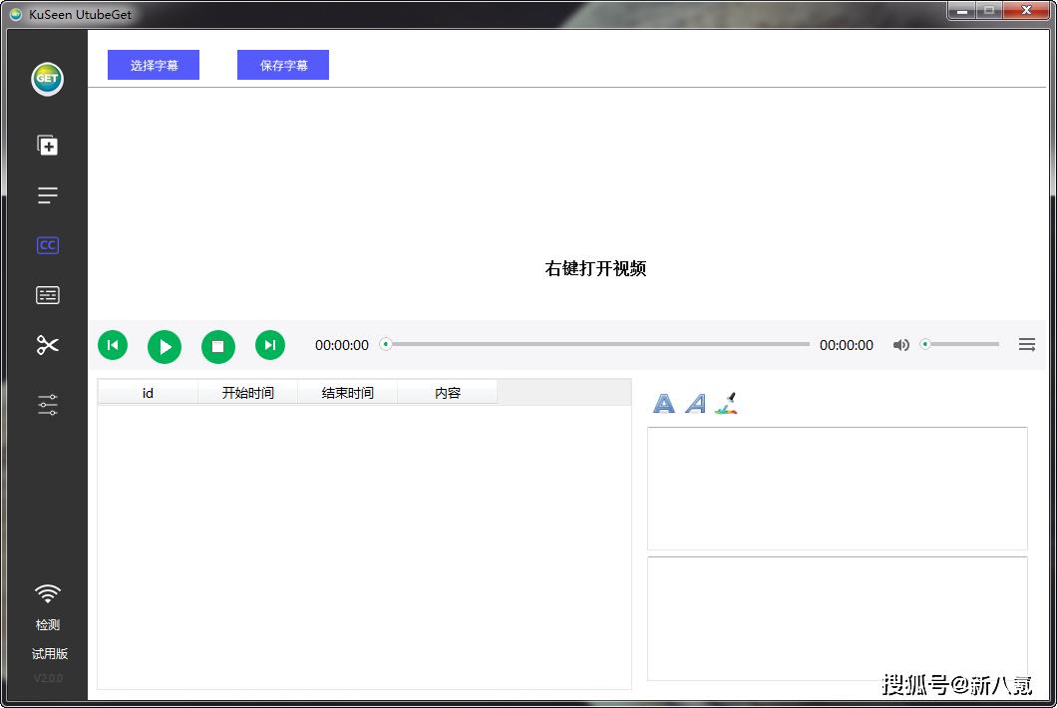1057x708 pixels.
Task: Skip to previous track
Action: (113, 345)
